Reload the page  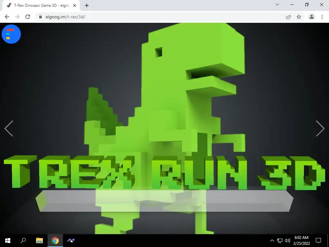[x=28, y=17]
